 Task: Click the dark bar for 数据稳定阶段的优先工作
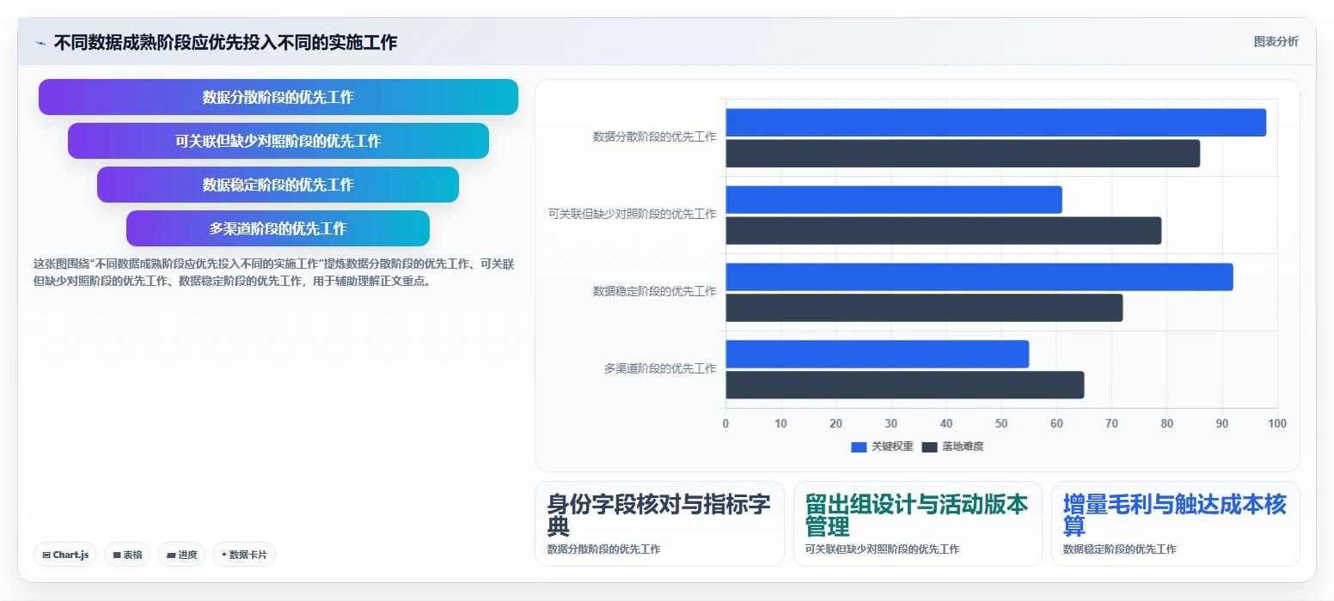click(924, 308)
